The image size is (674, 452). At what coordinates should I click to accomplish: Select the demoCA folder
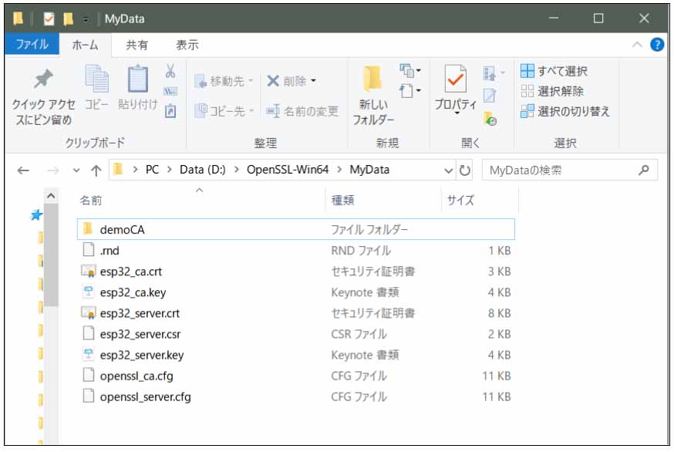295,229
